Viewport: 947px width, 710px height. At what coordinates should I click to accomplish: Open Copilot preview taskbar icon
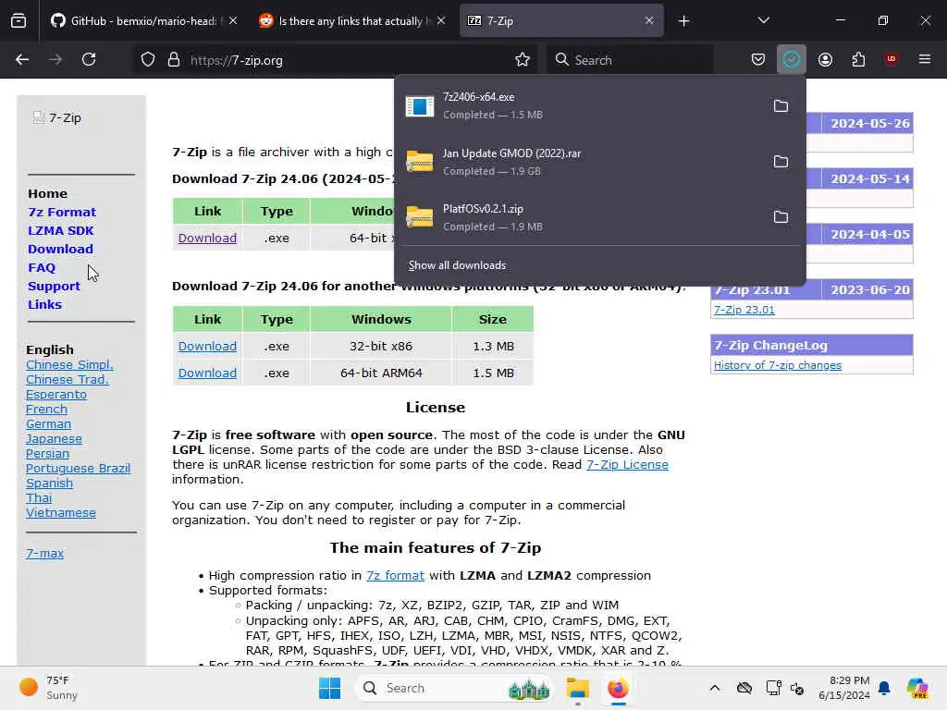click(x=917, y=688)
